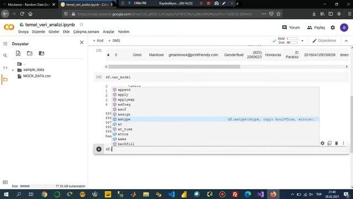Screen dimensions: 353x199
Task: Open the Düzenle menu
Action: [x=39, y=32]
